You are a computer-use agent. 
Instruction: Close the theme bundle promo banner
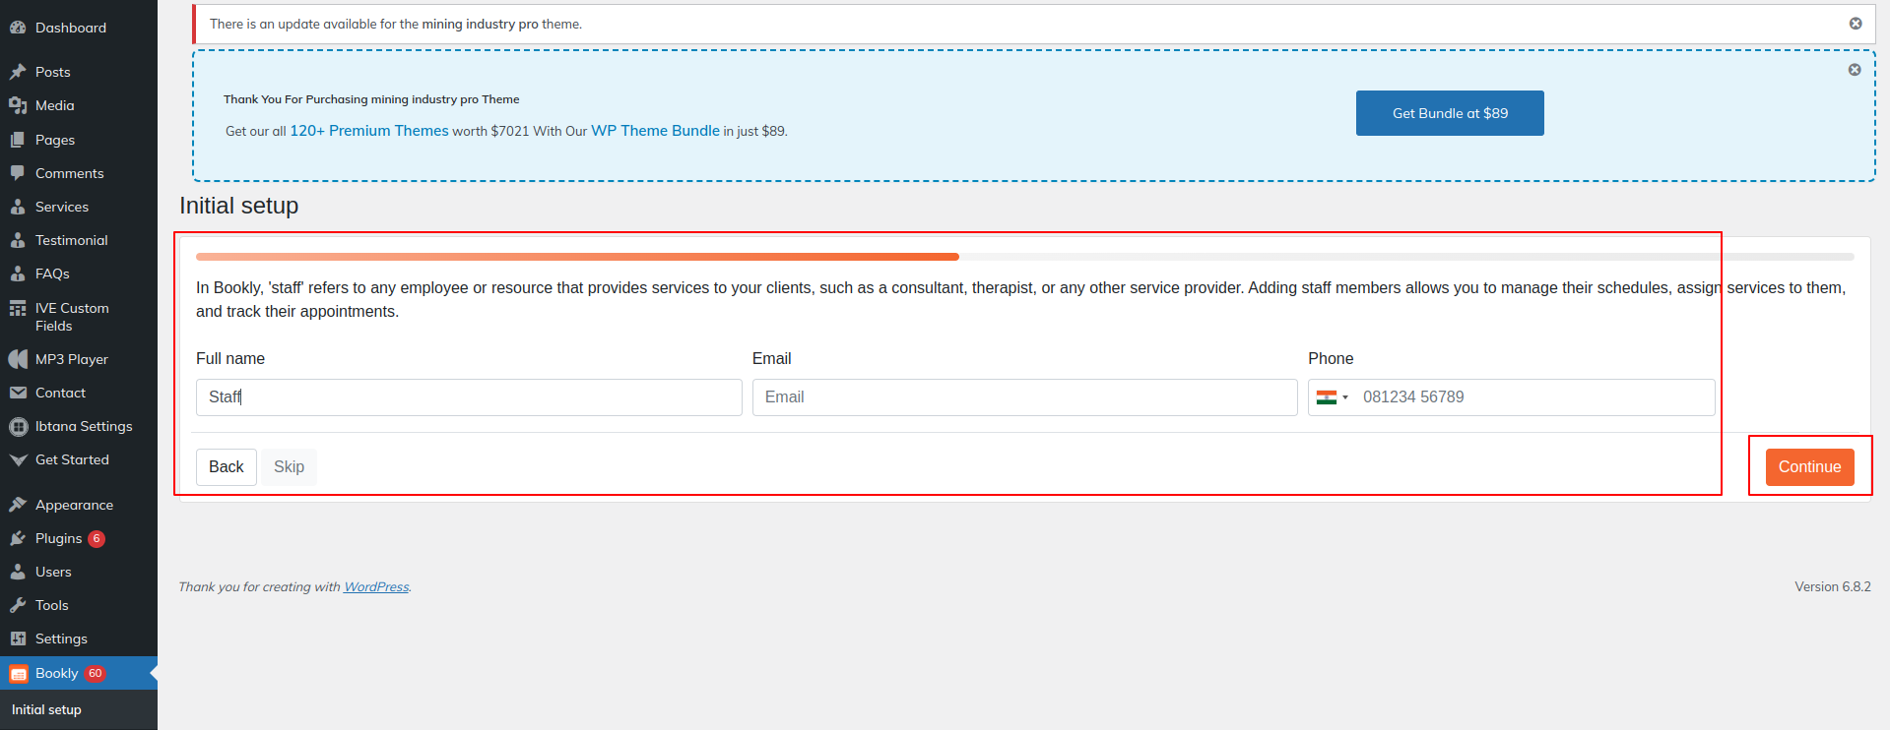click(1855, 70)
